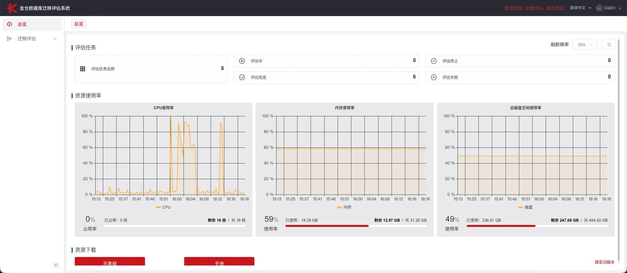Toggle the 磁盘 legend series

tap(525, 207)
